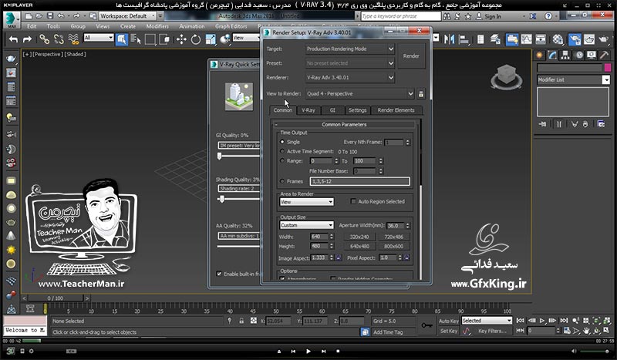Open Select by Name tool

click(136, 39)
